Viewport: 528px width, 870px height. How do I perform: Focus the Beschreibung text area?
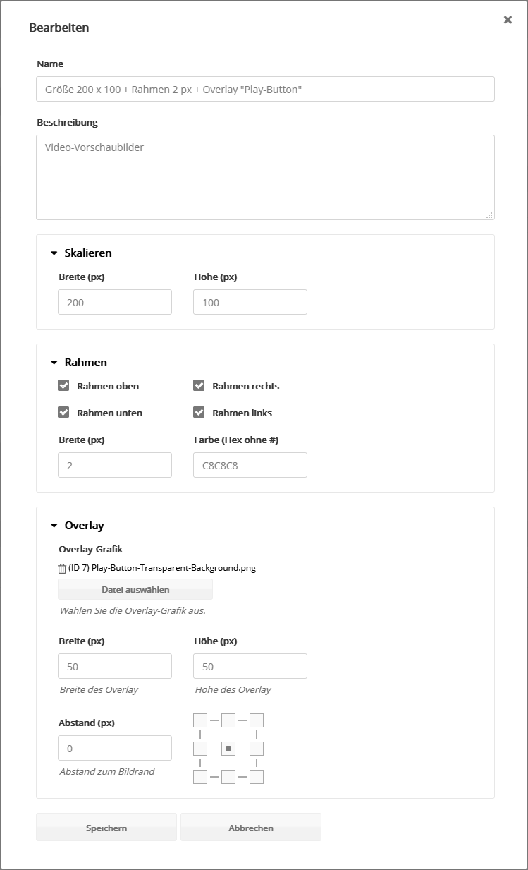tap(265, 177)
